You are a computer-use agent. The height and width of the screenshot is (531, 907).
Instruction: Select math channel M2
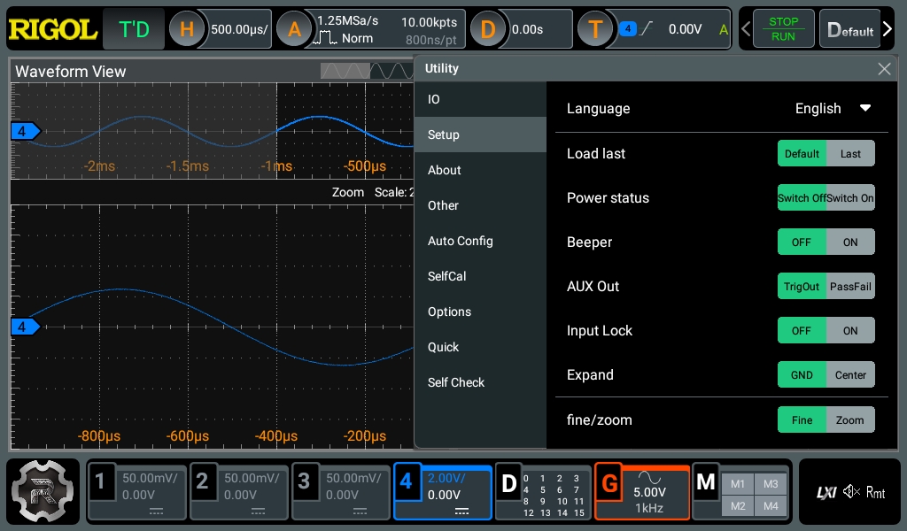[x=738, y=506]
